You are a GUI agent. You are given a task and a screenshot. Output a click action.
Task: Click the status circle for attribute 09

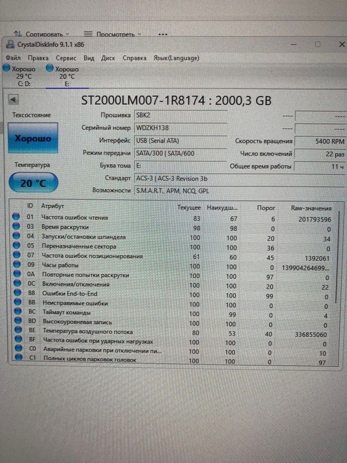tap(17, 264)
